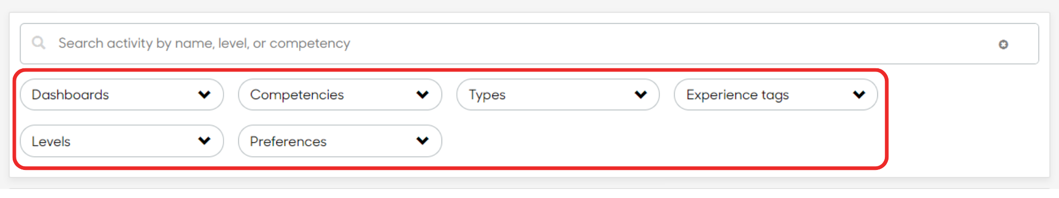Click the chevron arrow on Experience tags filter

click(859, 95)
